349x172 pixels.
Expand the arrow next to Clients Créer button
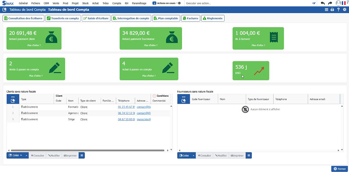coord(26,155)
